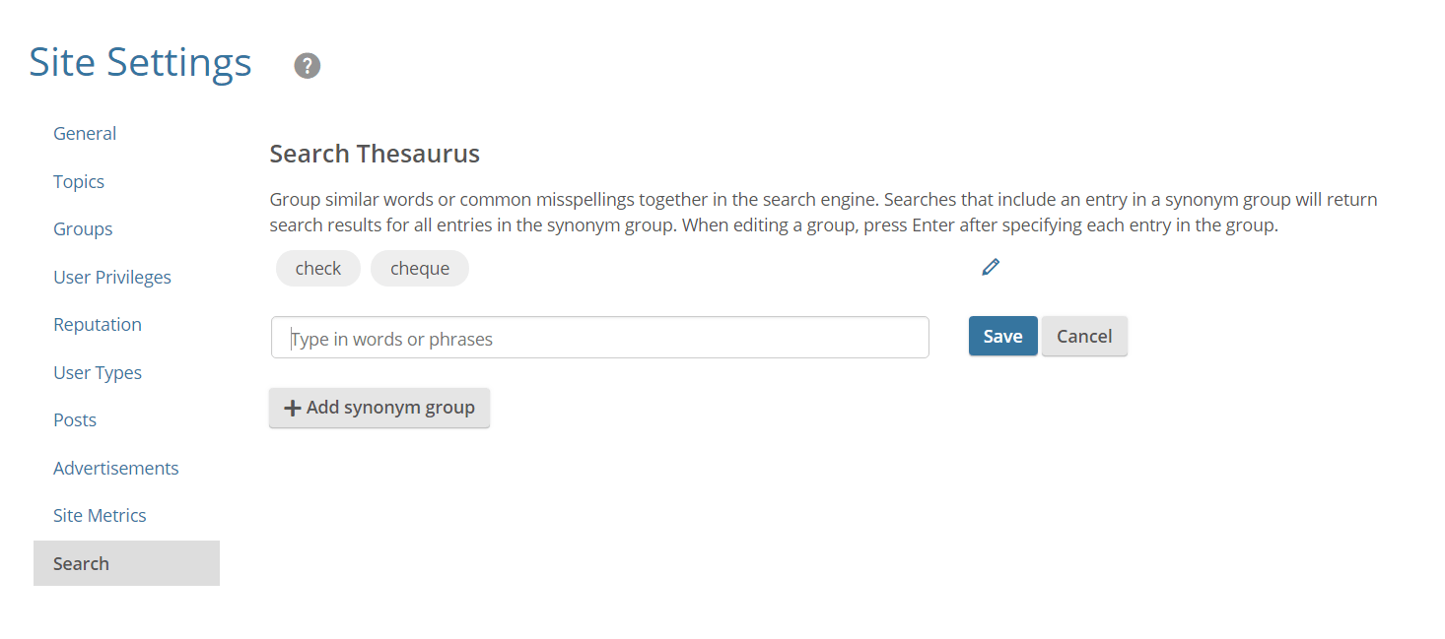Open User Privileges settings
Viewport: 1445px width, 639px height.
click(111, 277)
